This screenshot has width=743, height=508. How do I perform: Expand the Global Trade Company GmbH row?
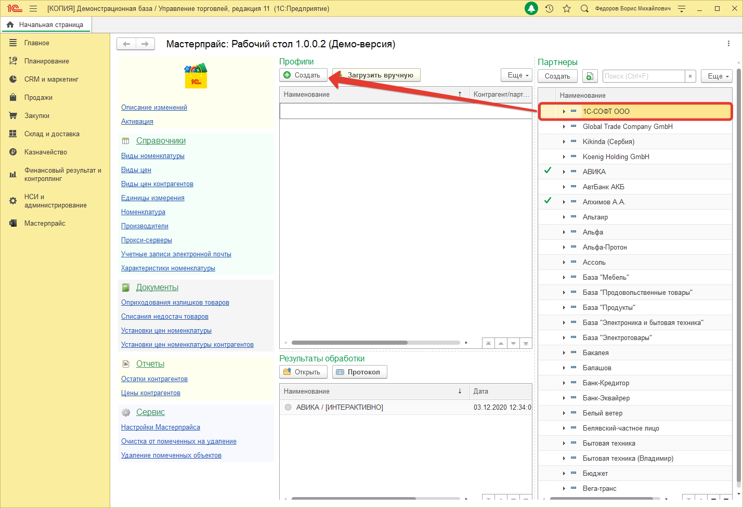pyautogui.click(x=564, y=126)
